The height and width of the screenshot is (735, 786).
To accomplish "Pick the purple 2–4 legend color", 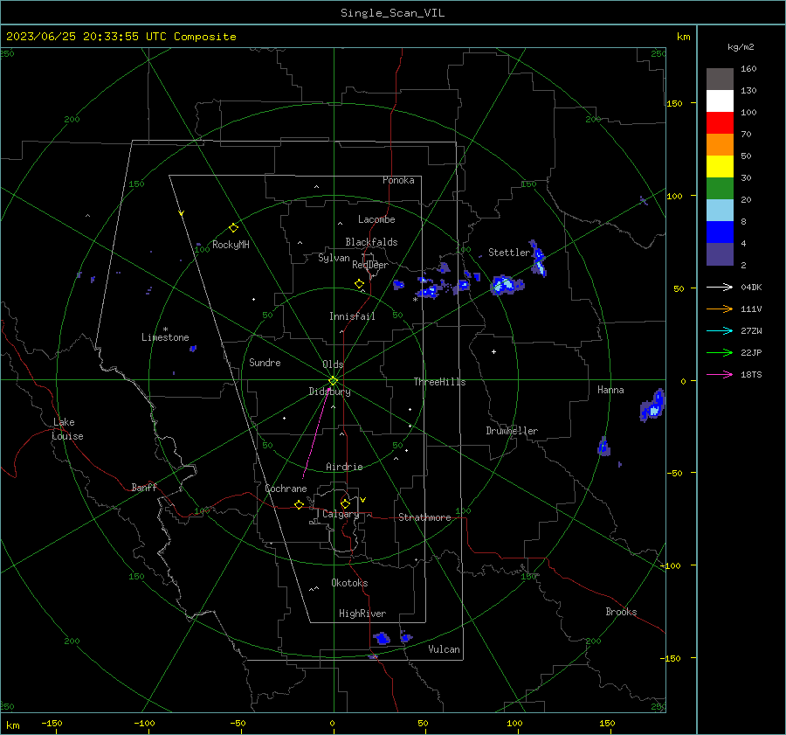I will (x=720, y=253).
